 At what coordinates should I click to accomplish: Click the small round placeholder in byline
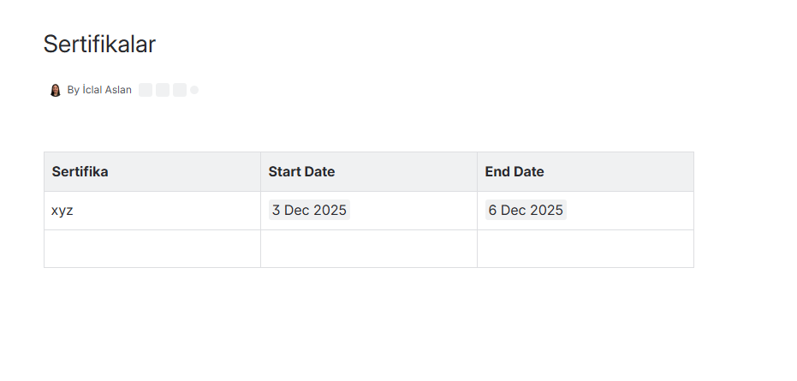pyautogui.click(x=194, y=90)
